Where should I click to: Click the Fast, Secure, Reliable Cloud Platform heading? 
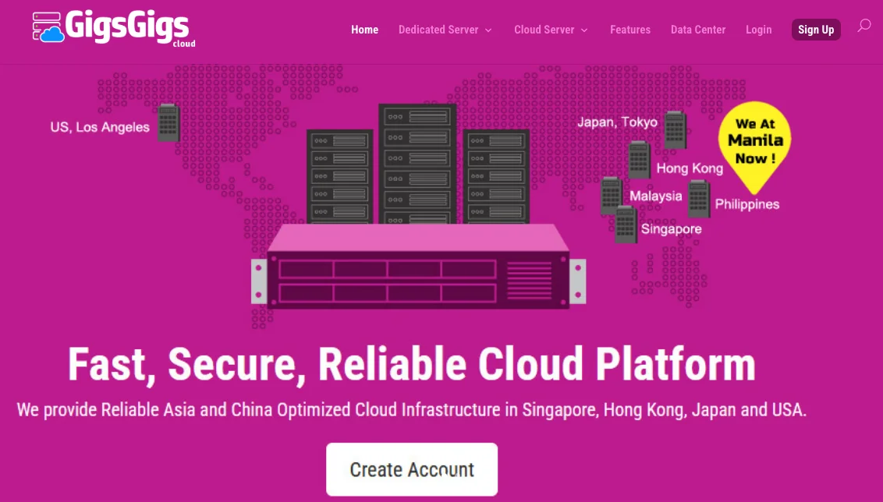point(412,364)
